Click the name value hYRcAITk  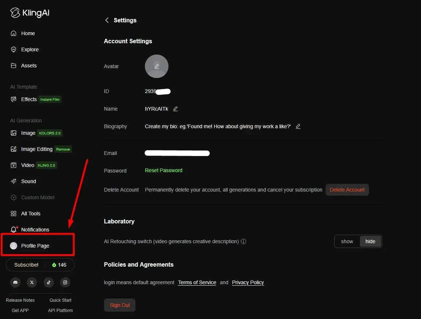pyautogui.click(x=157, y=109)
